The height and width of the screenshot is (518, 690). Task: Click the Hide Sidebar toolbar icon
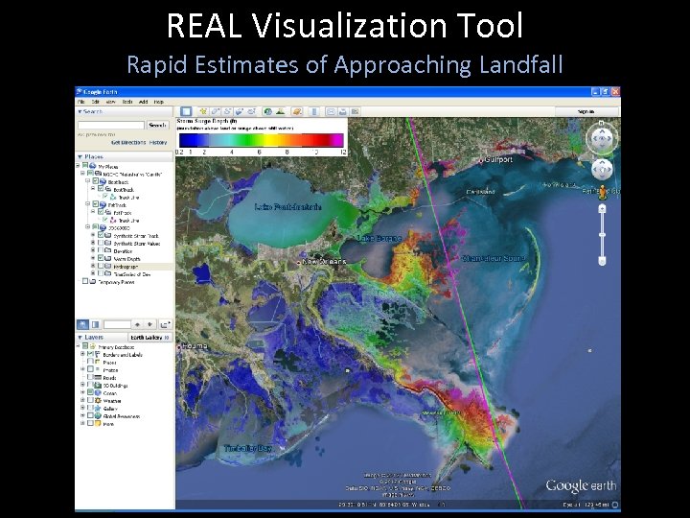[x=186, y=111]
